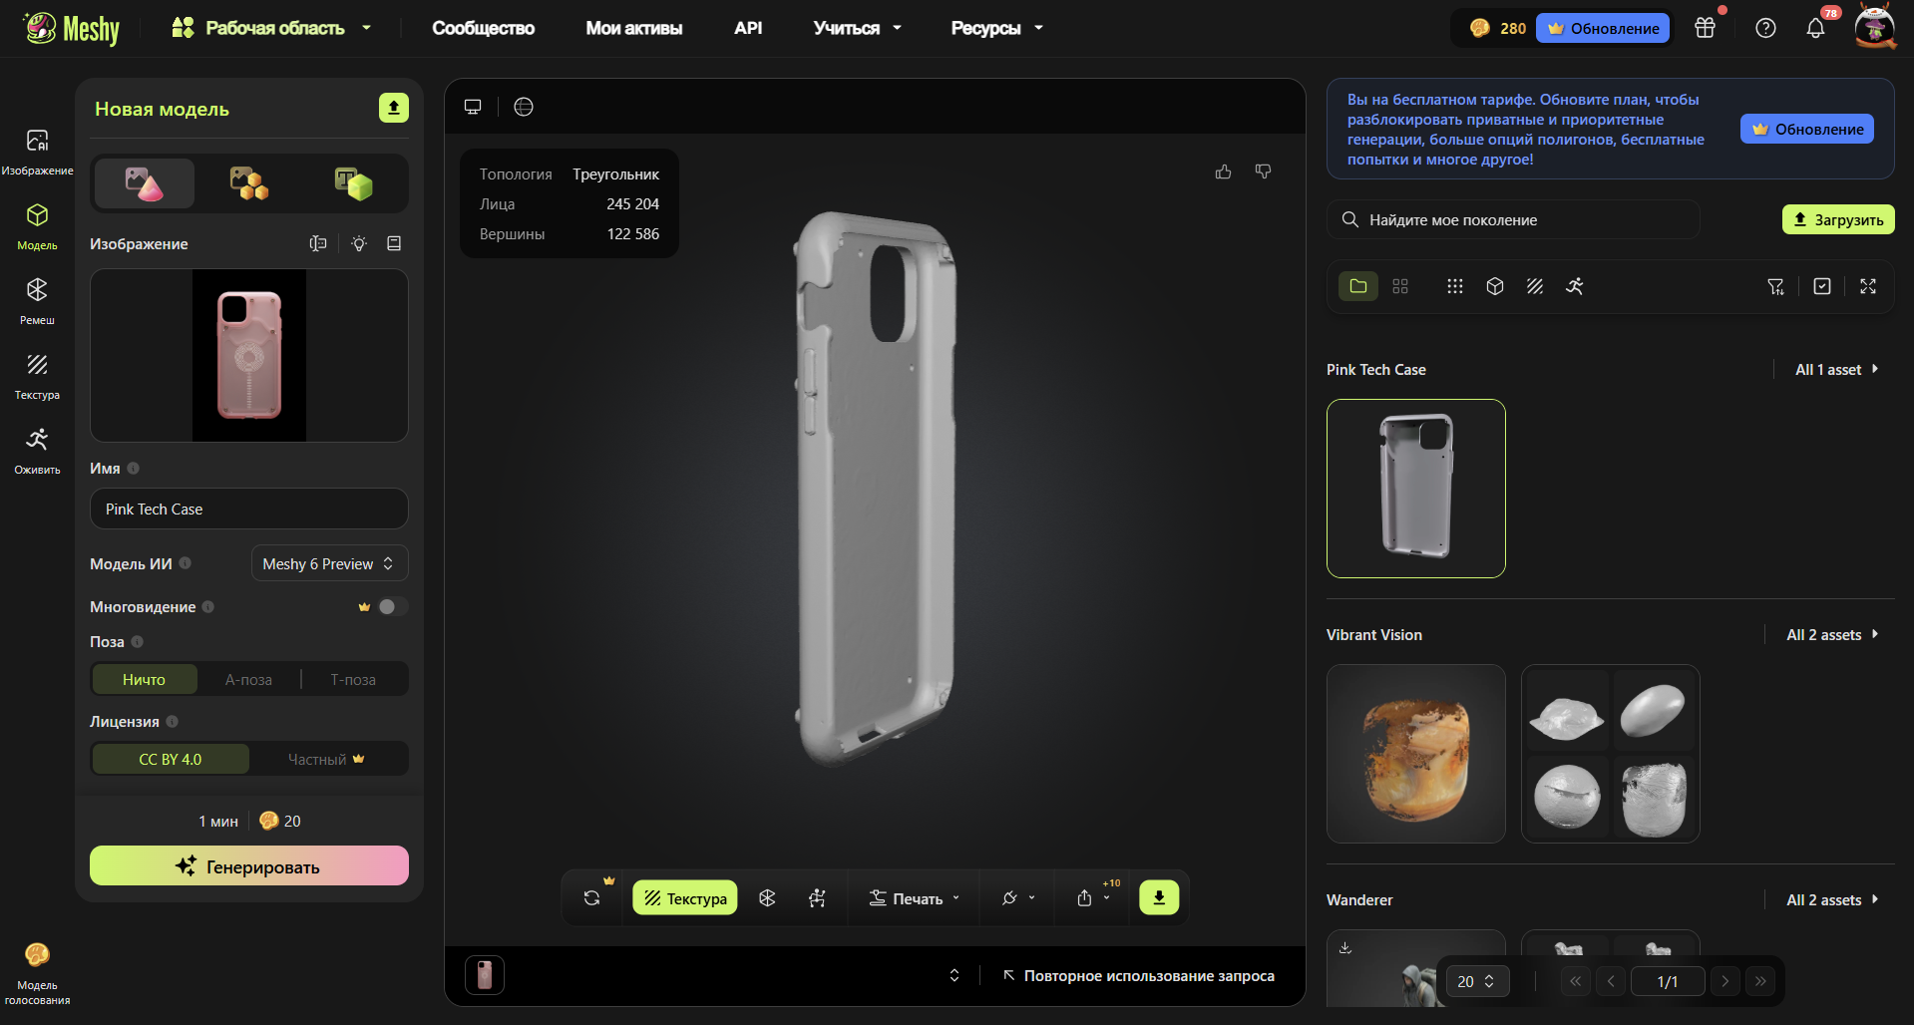Open the Учиться menu
1914x1025 pixels.
coord(858,28)
